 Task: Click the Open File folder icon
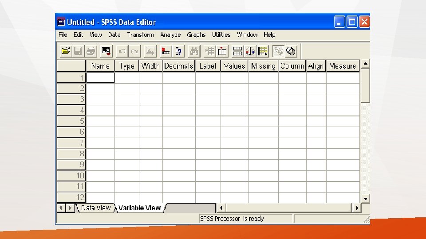coord(66,51)
